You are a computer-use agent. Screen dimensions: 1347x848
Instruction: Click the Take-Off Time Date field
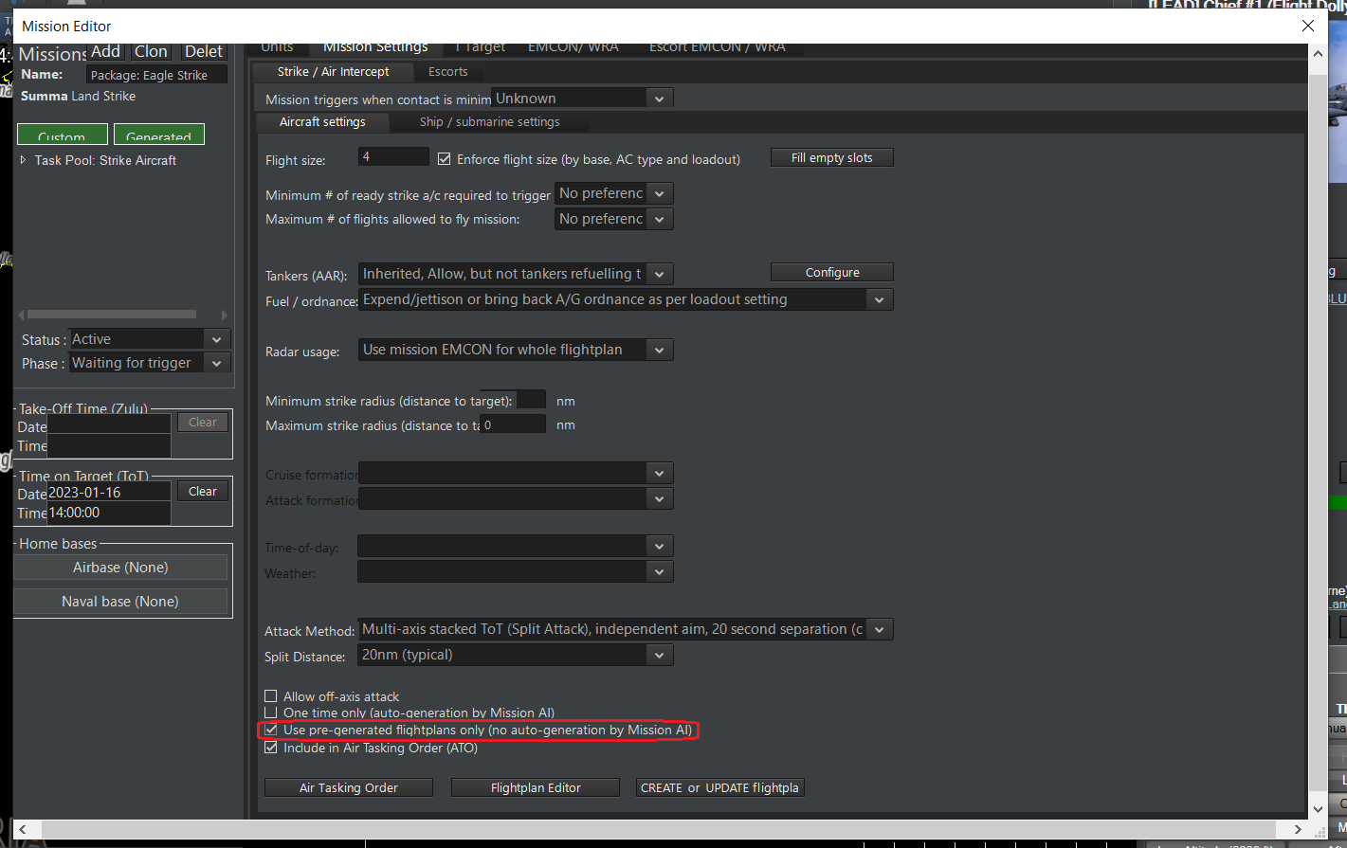click(109, 425)
